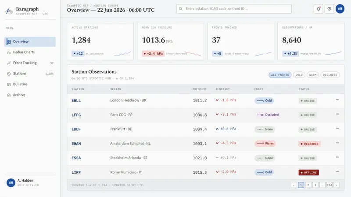Click the next page arrow

[337, 185]
